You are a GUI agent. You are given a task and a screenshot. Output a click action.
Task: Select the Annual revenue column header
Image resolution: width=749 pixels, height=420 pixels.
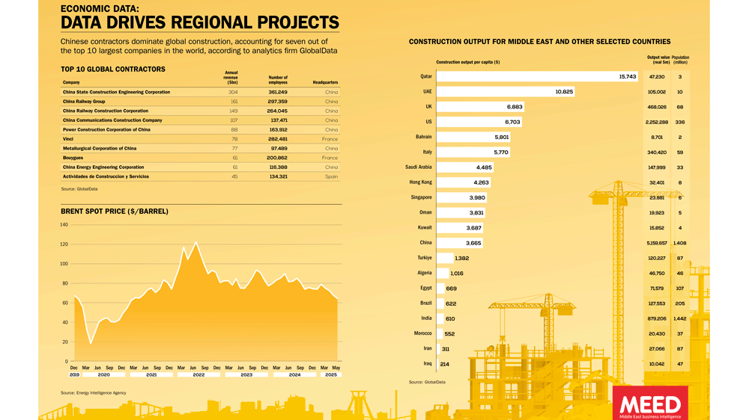[231, 77]
